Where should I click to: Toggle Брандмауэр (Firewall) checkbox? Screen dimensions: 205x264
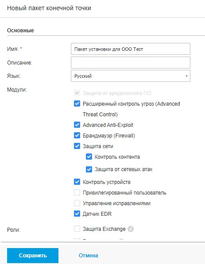[77, 135]
